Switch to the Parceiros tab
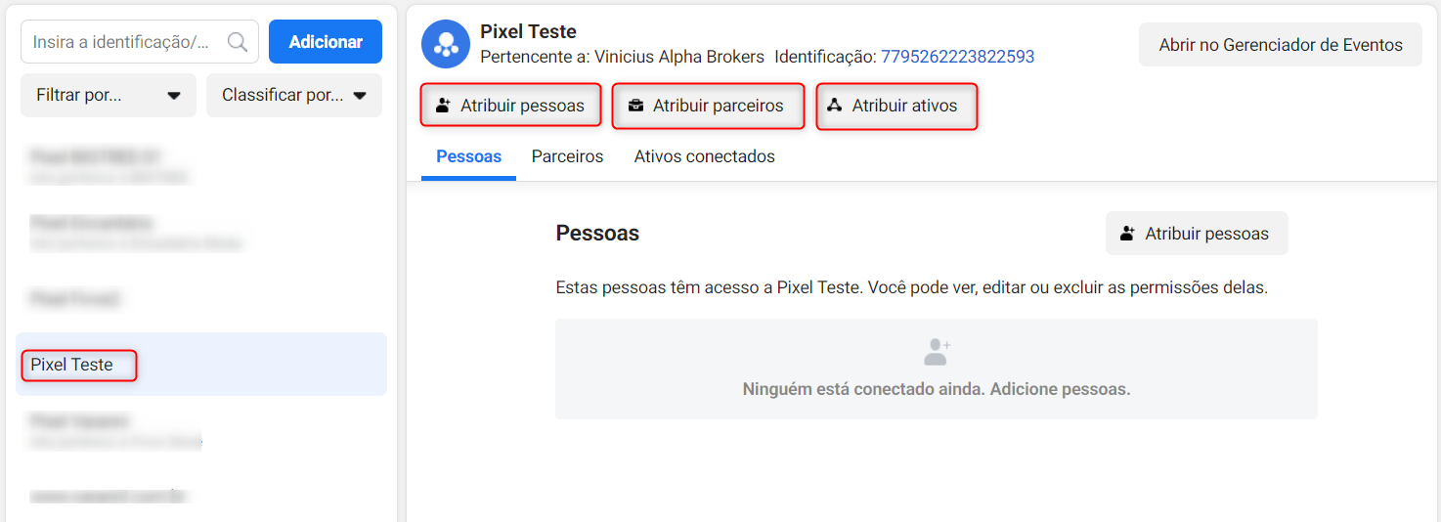 click(x=567, y=156)
